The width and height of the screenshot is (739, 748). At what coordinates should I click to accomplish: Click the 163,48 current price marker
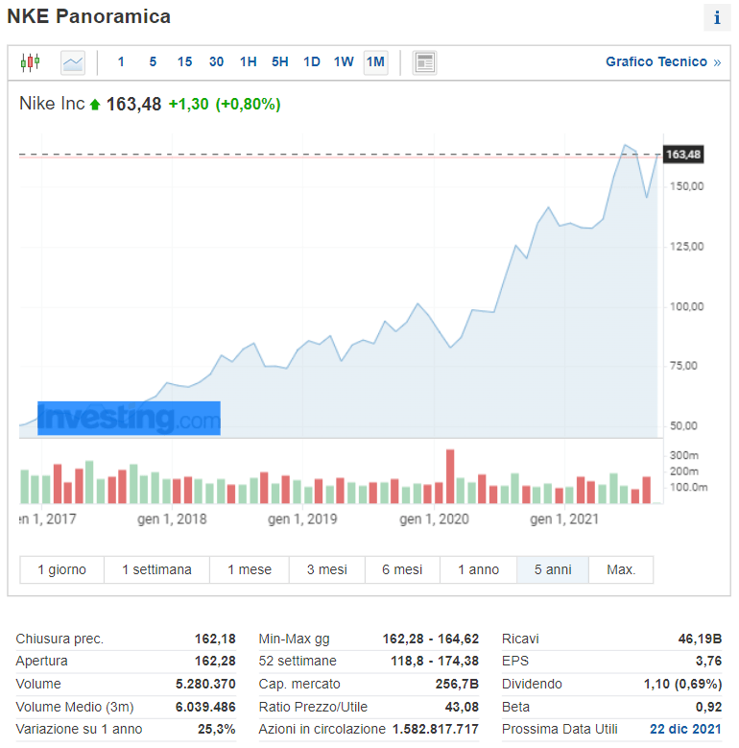[x=683, y=155]
